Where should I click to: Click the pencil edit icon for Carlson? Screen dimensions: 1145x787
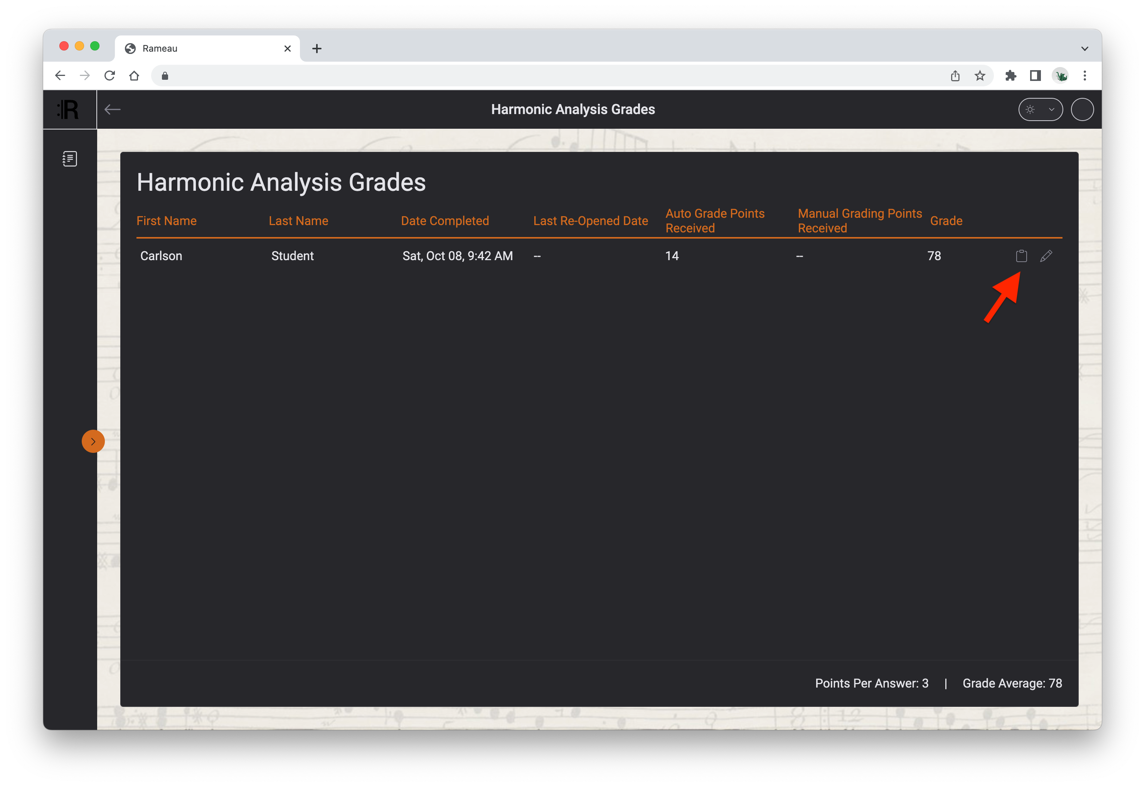[1046, 256]
